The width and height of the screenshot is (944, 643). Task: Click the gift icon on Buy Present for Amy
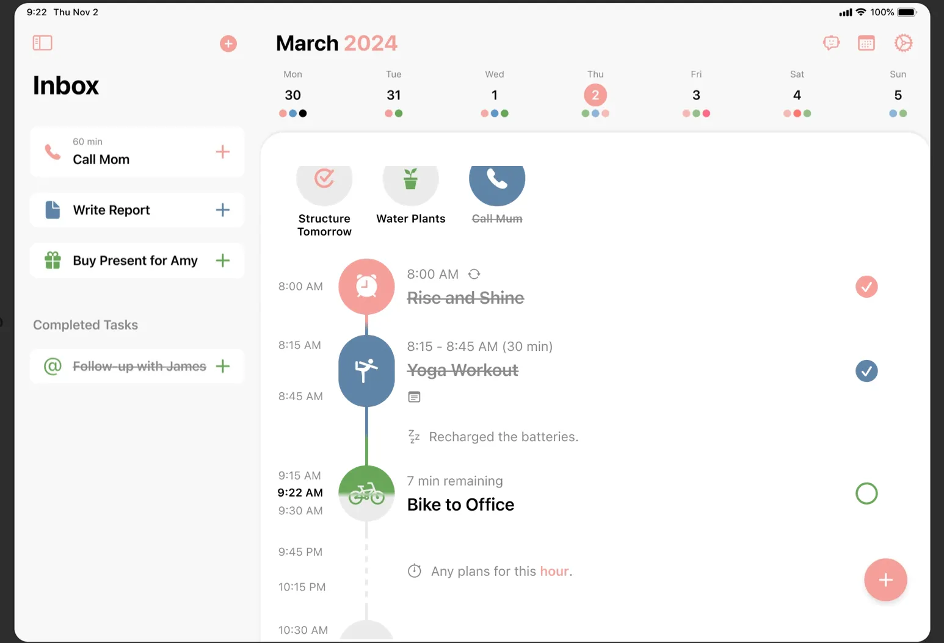tap(53, 260)
